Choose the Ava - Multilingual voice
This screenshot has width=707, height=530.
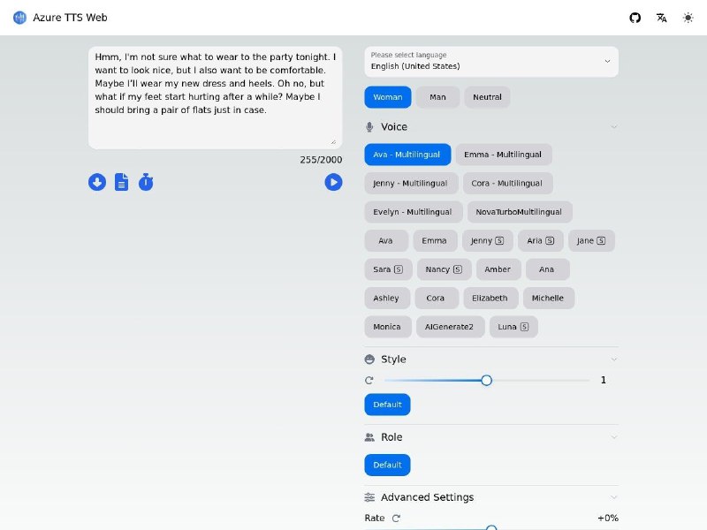407,155
